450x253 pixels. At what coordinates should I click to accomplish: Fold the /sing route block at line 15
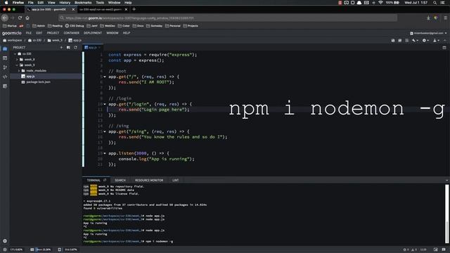(105, 131)
